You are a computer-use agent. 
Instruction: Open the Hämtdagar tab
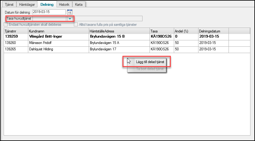pos(27,5)
